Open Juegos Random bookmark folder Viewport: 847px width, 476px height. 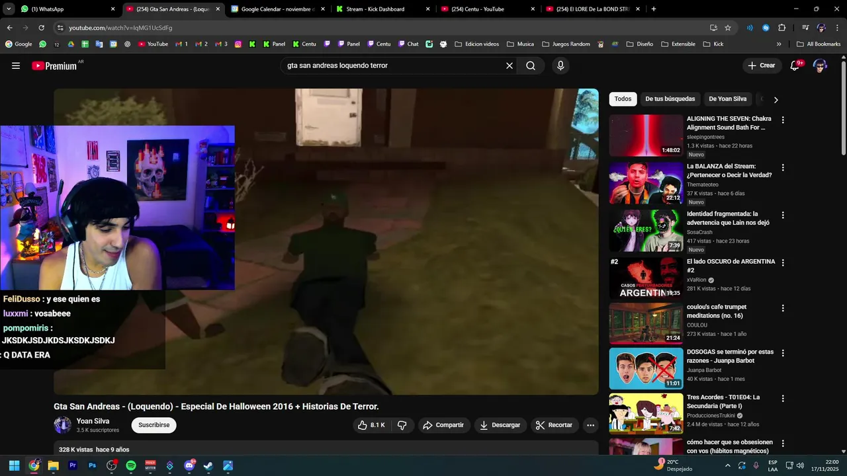pyautogui.click(x=566, y=44)
